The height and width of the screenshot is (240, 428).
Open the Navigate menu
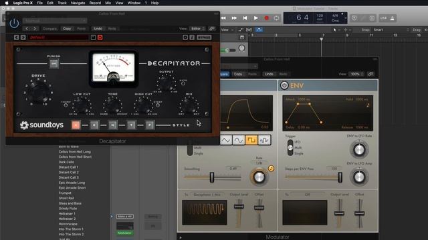pos(78,3)
